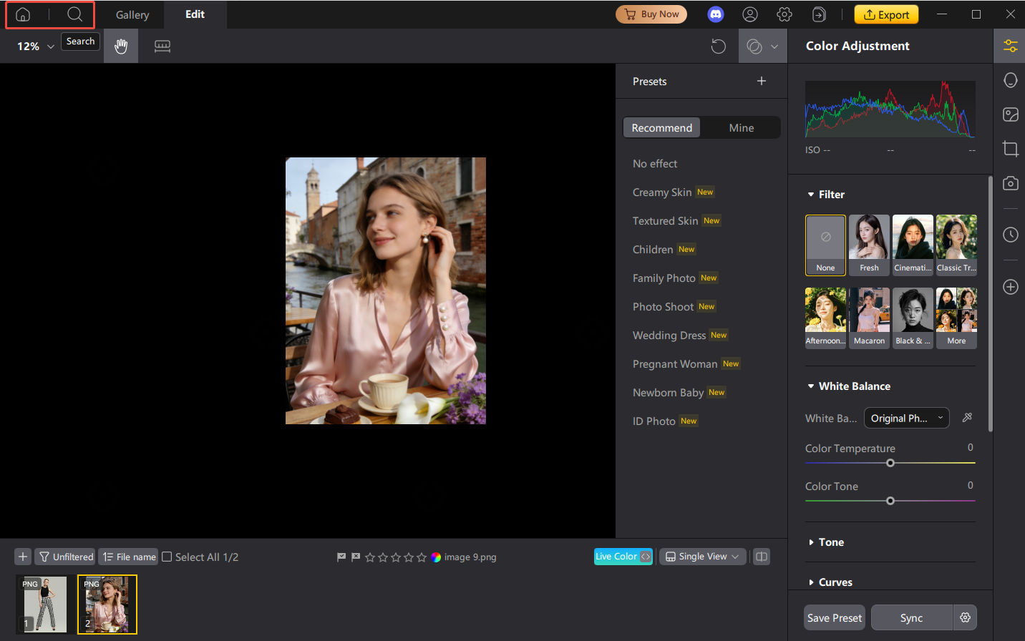Image resolution: width=1025 pixels, height=641 pixels.
Task: Check the Select All checkbox
Action: [x=167, y=557]
